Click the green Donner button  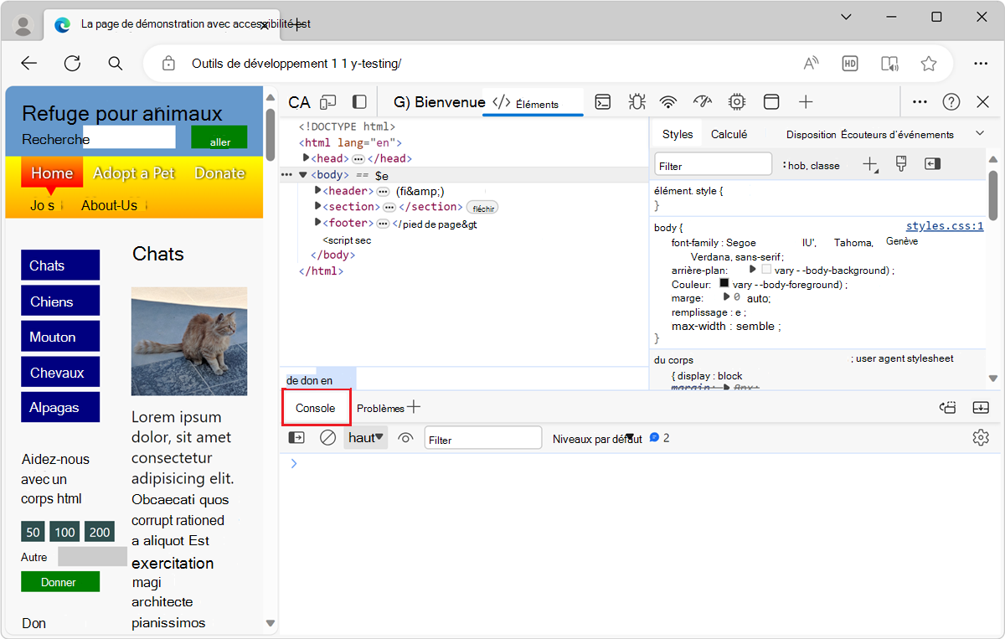point(60,581)
